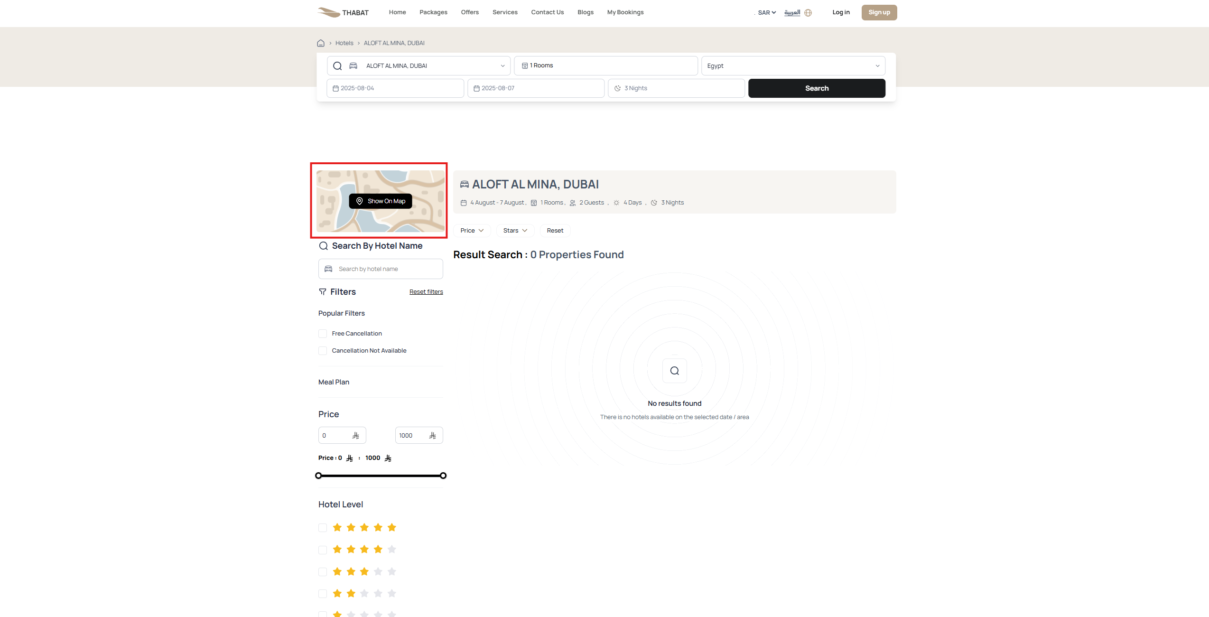Click the black Search button
Image resolution: width=1209 pixels, height=617 pixels.
pyautogui.click(x=817, y=88)
